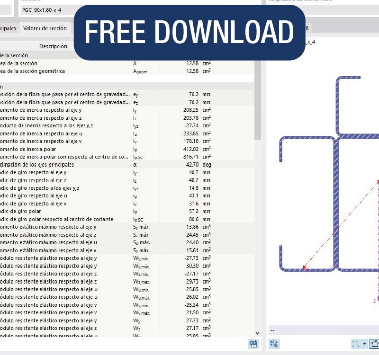Select the Sz máx. value 24.45
The height and width of the screenshot is (355, 379).
192,235
